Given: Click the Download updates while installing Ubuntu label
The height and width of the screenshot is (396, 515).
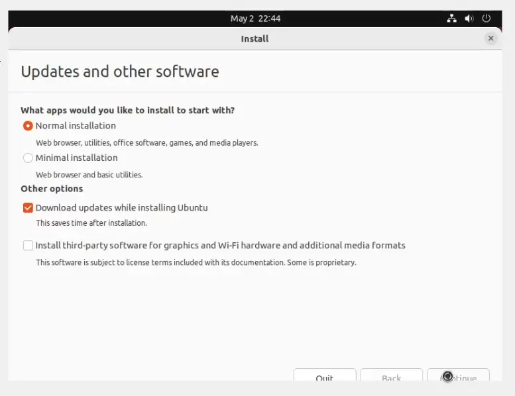Looking at the screenshot, I should [x=121, y=208].
